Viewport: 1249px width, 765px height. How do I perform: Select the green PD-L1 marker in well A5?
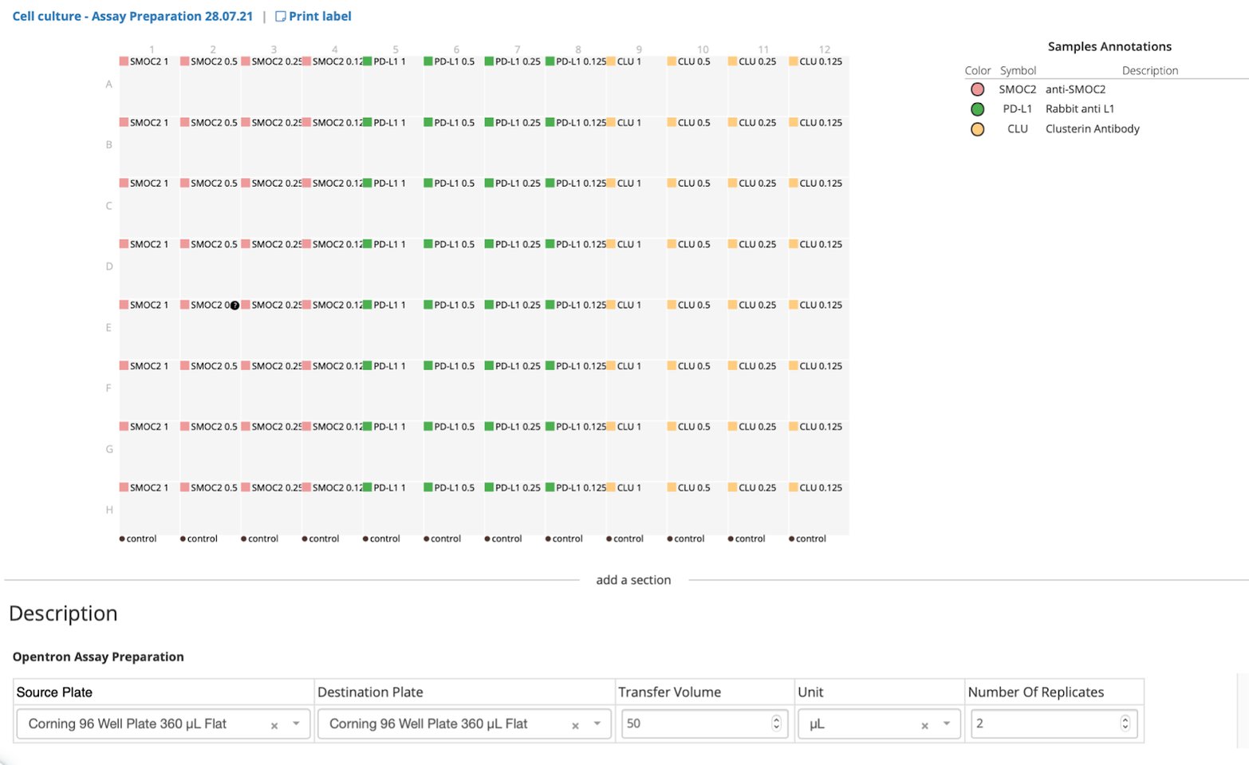click(366, 60)
